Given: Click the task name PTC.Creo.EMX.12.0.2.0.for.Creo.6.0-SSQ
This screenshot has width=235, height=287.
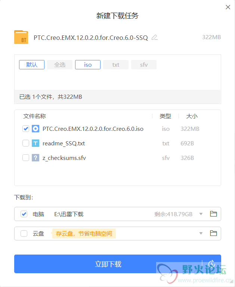Looking at the screenshot, I should pyautogui.click(x=91, y=38).
